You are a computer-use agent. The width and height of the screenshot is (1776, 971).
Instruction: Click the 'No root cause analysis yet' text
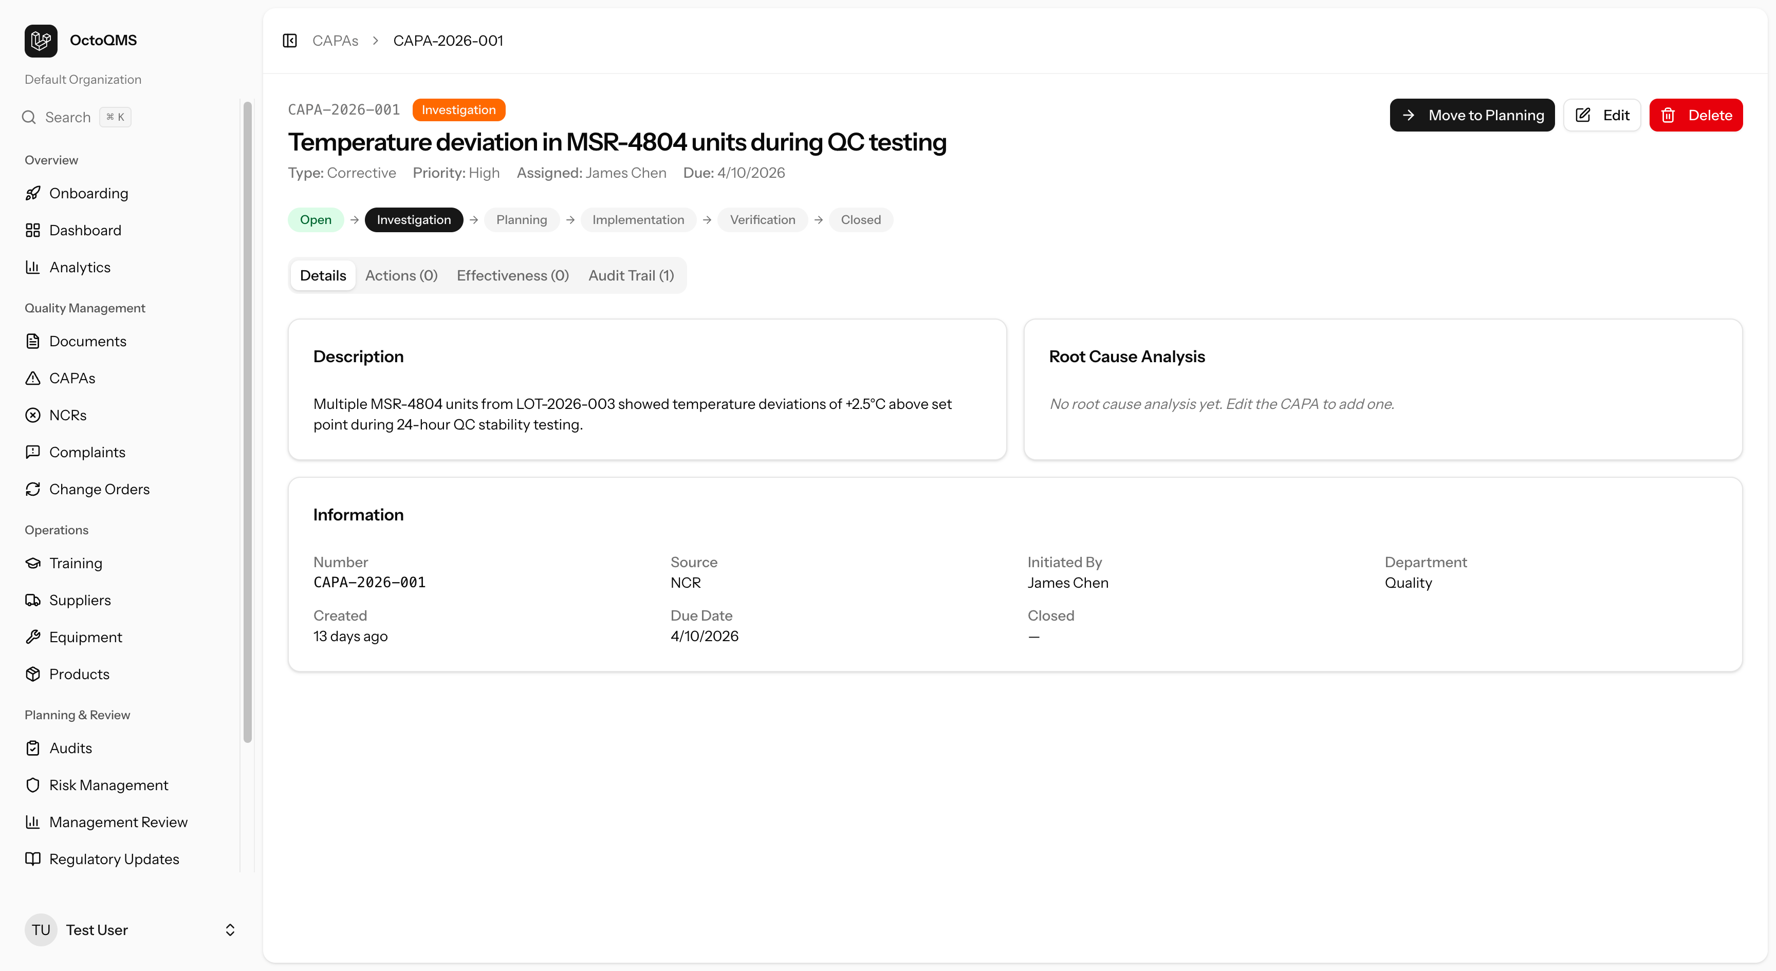click(x=1222, y=404)
